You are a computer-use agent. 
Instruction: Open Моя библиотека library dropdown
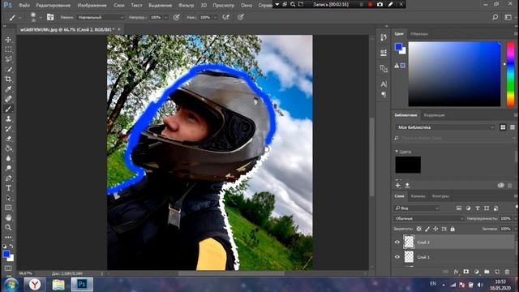click(445, 127)
